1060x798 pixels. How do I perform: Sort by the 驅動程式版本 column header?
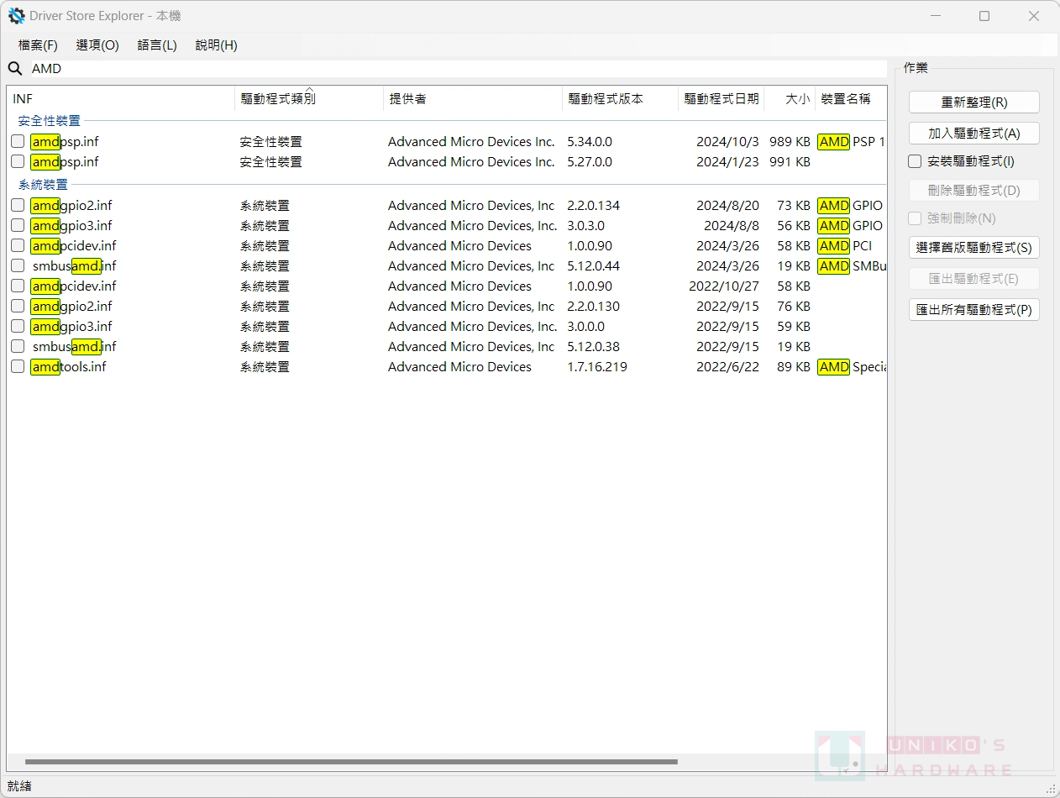click(x=621, y=99)
